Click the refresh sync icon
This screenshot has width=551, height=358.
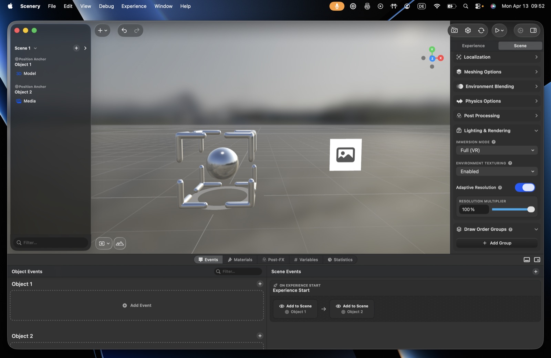pyautogui.click(x=481, y=30)
